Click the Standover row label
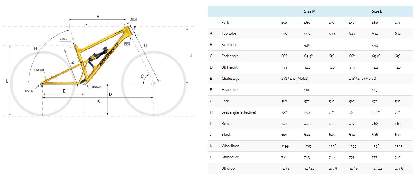The height and width of the screenshot is (184, 418). (230, 157)
